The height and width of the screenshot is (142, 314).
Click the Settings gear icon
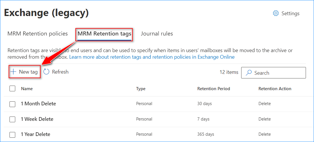click(x=276, y=13)
